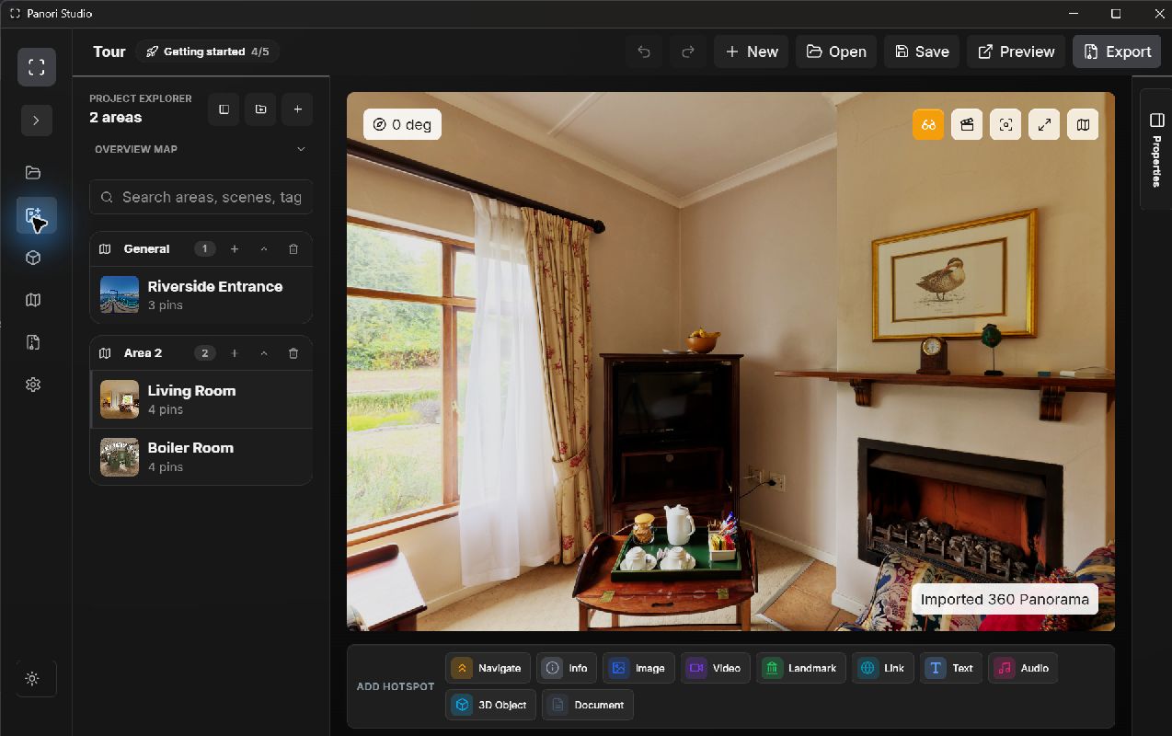Toggle the explorer panel layout icon

pyautogui.click(x=224, y=109)
